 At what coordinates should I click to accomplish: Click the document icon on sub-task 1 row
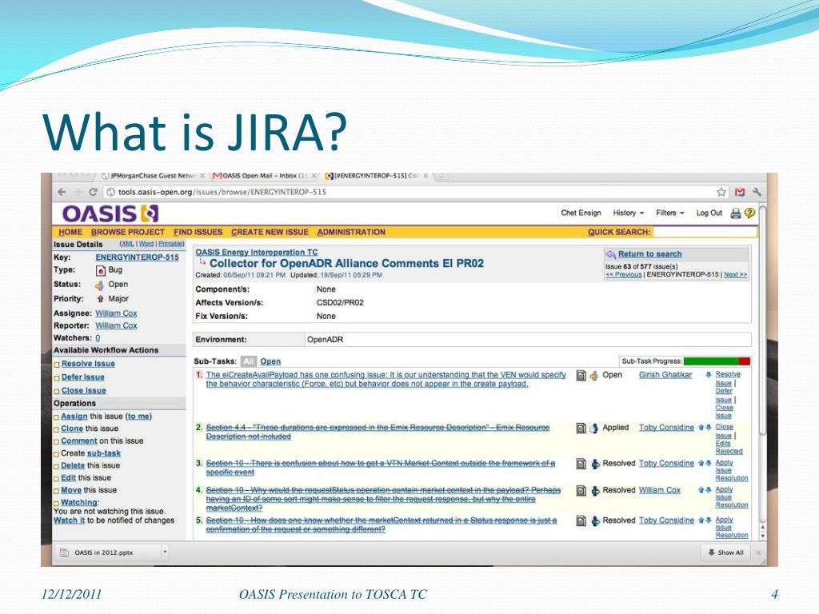[581, 376]
